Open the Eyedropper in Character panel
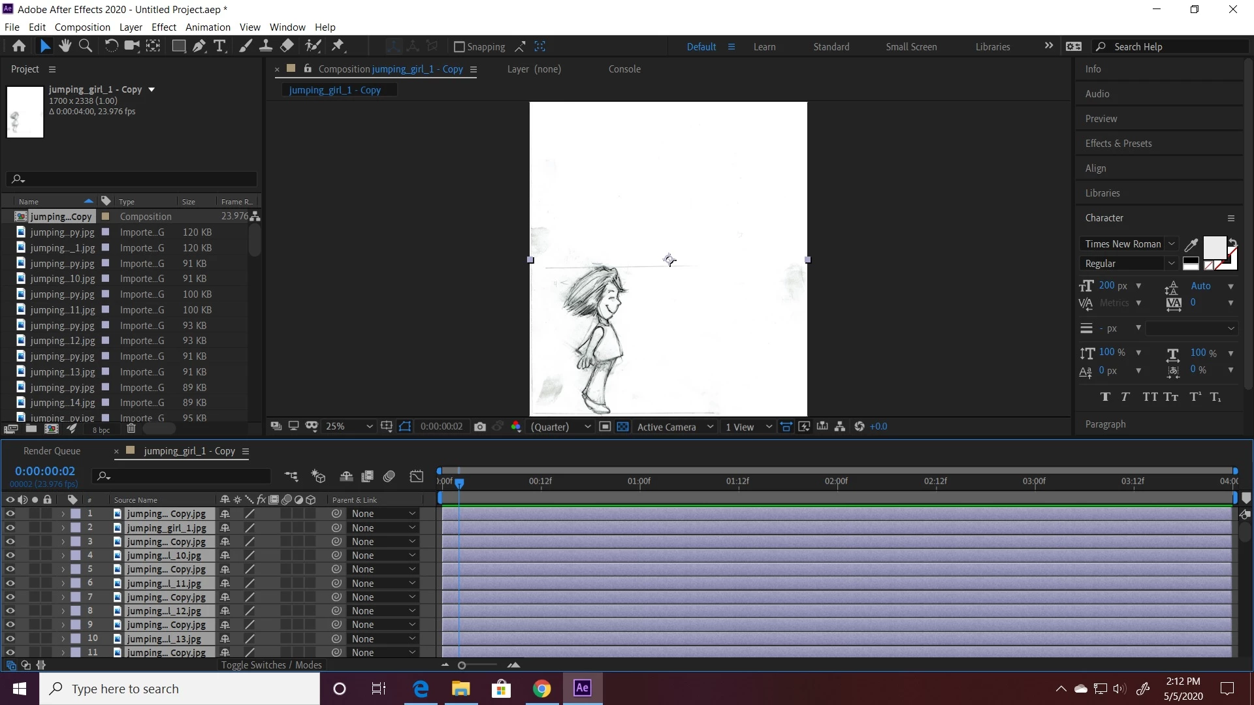Screen dimensions: 1254x705 click(1191, 245)
